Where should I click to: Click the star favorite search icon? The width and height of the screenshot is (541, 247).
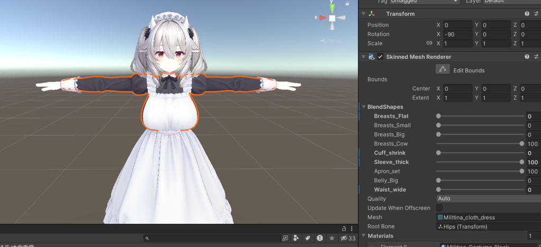332,238
